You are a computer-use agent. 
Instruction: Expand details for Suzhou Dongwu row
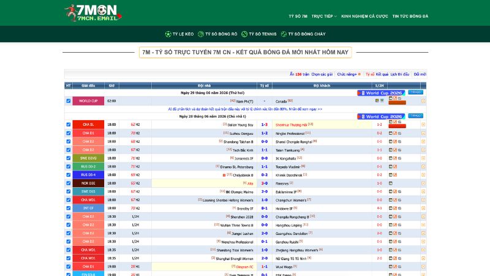[423, 133]
